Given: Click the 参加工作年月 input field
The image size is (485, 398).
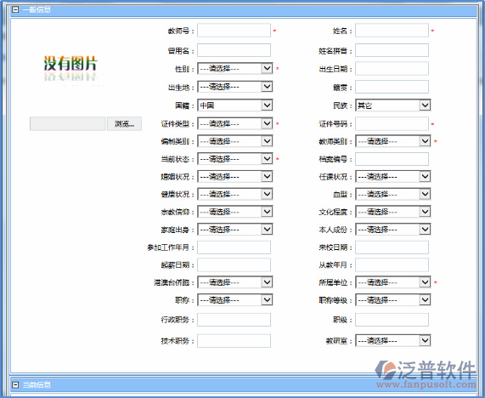Looking at the screenshot, I should (234, 247).
